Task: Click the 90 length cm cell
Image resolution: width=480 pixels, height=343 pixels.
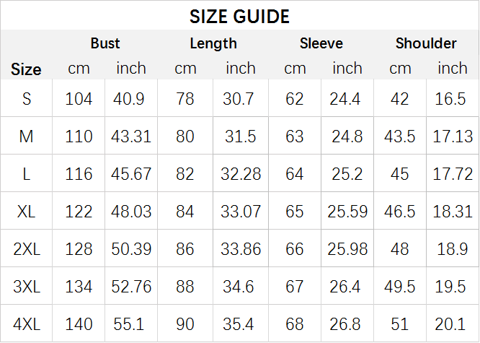Action: pyautogui.click(x=185, y=324)
